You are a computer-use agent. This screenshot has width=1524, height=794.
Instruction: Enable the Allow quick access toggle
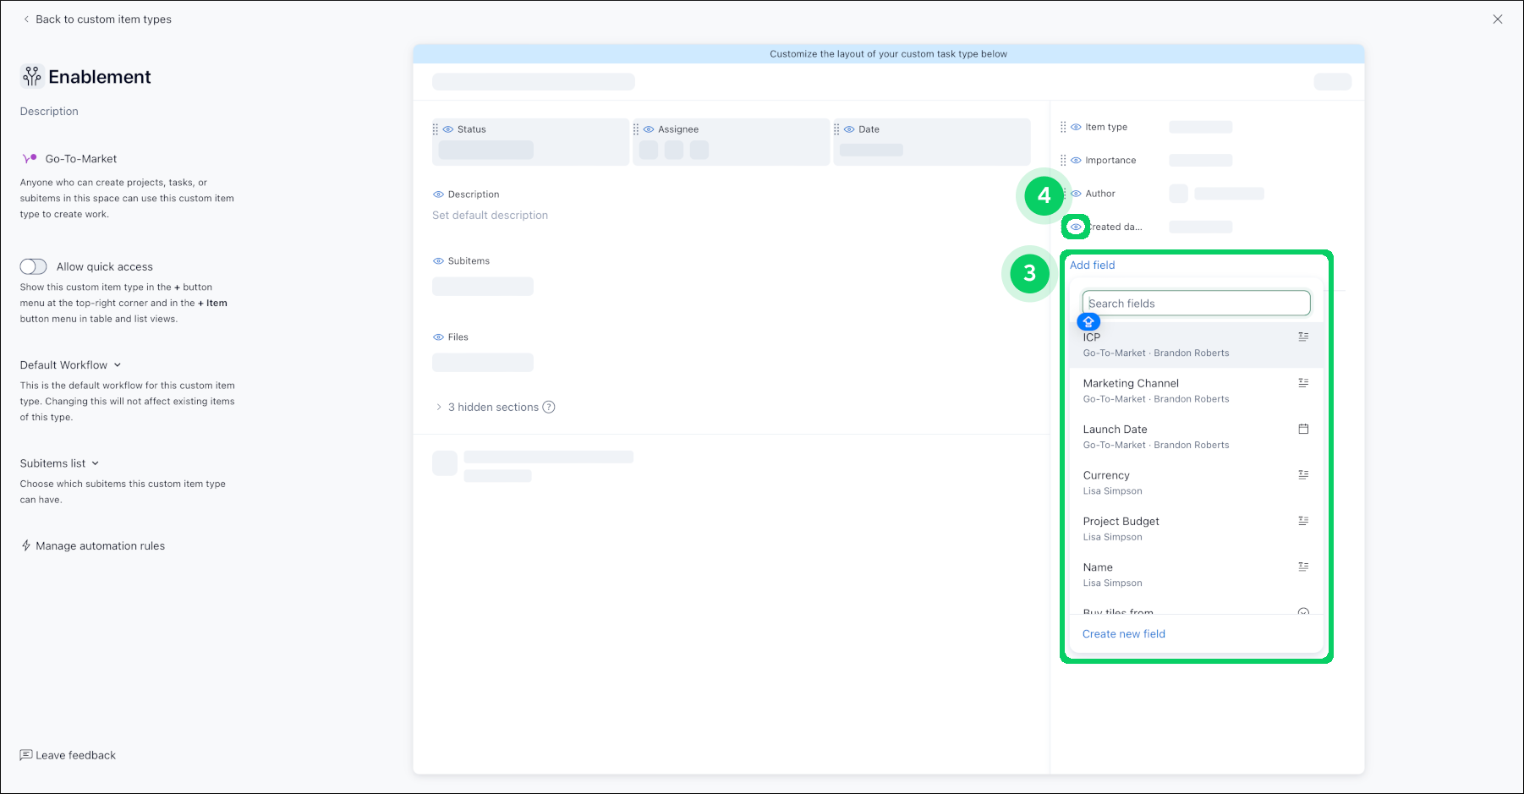(34, 267)
